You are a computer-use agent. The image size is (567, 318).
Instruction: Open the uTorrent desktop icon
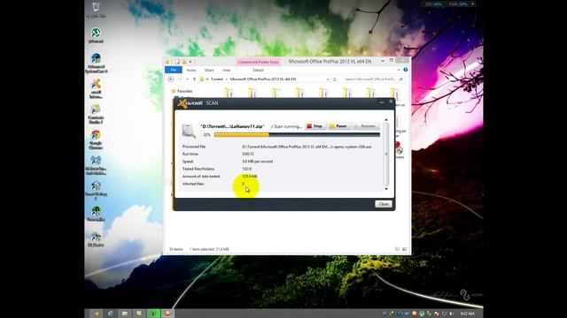[x=96, y=35]
